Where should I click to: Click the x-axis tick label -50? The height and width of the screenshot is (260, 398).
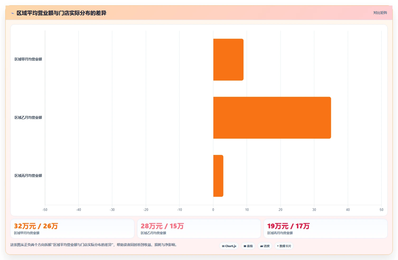point(45,210)
